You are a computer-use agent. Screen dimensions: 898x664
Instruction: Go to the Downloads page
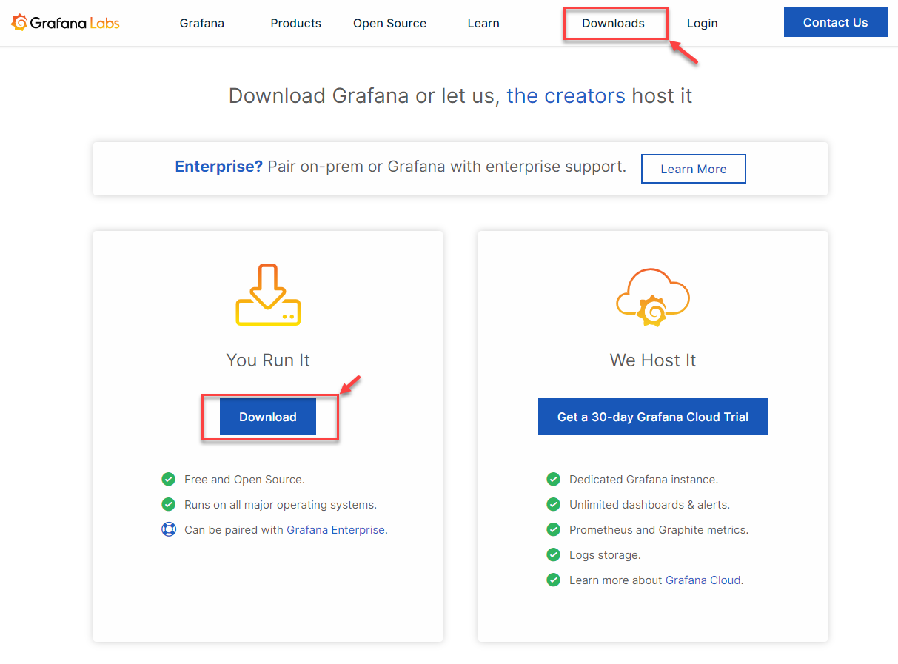[x=613, y=23]
